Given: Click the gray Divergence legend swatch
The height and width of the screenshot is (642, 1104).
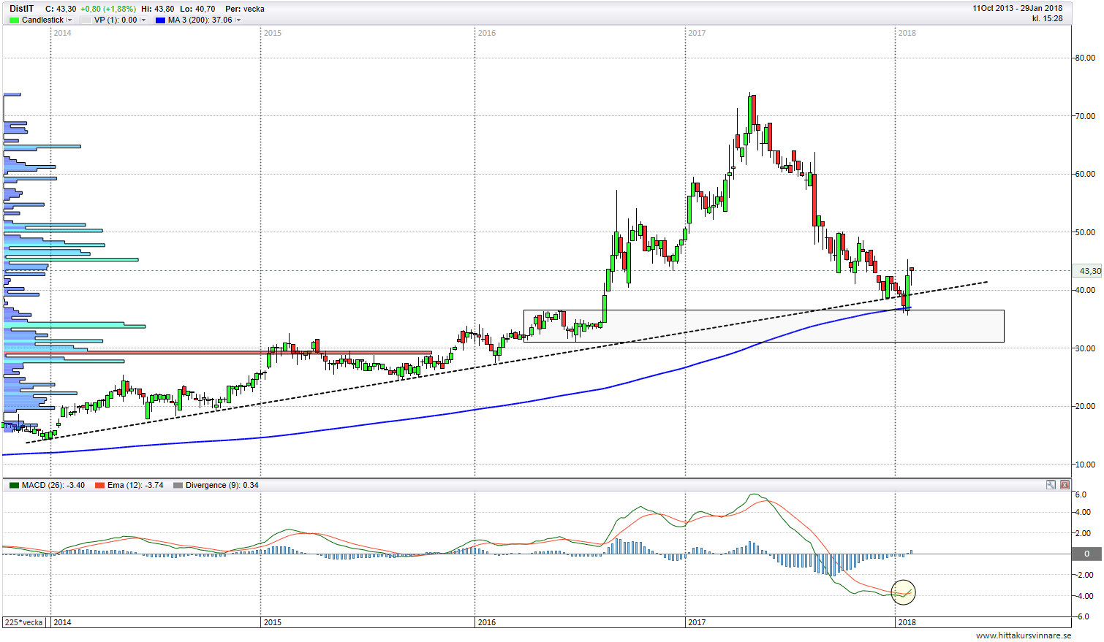Looking at the screenshot, I should 178,486.
